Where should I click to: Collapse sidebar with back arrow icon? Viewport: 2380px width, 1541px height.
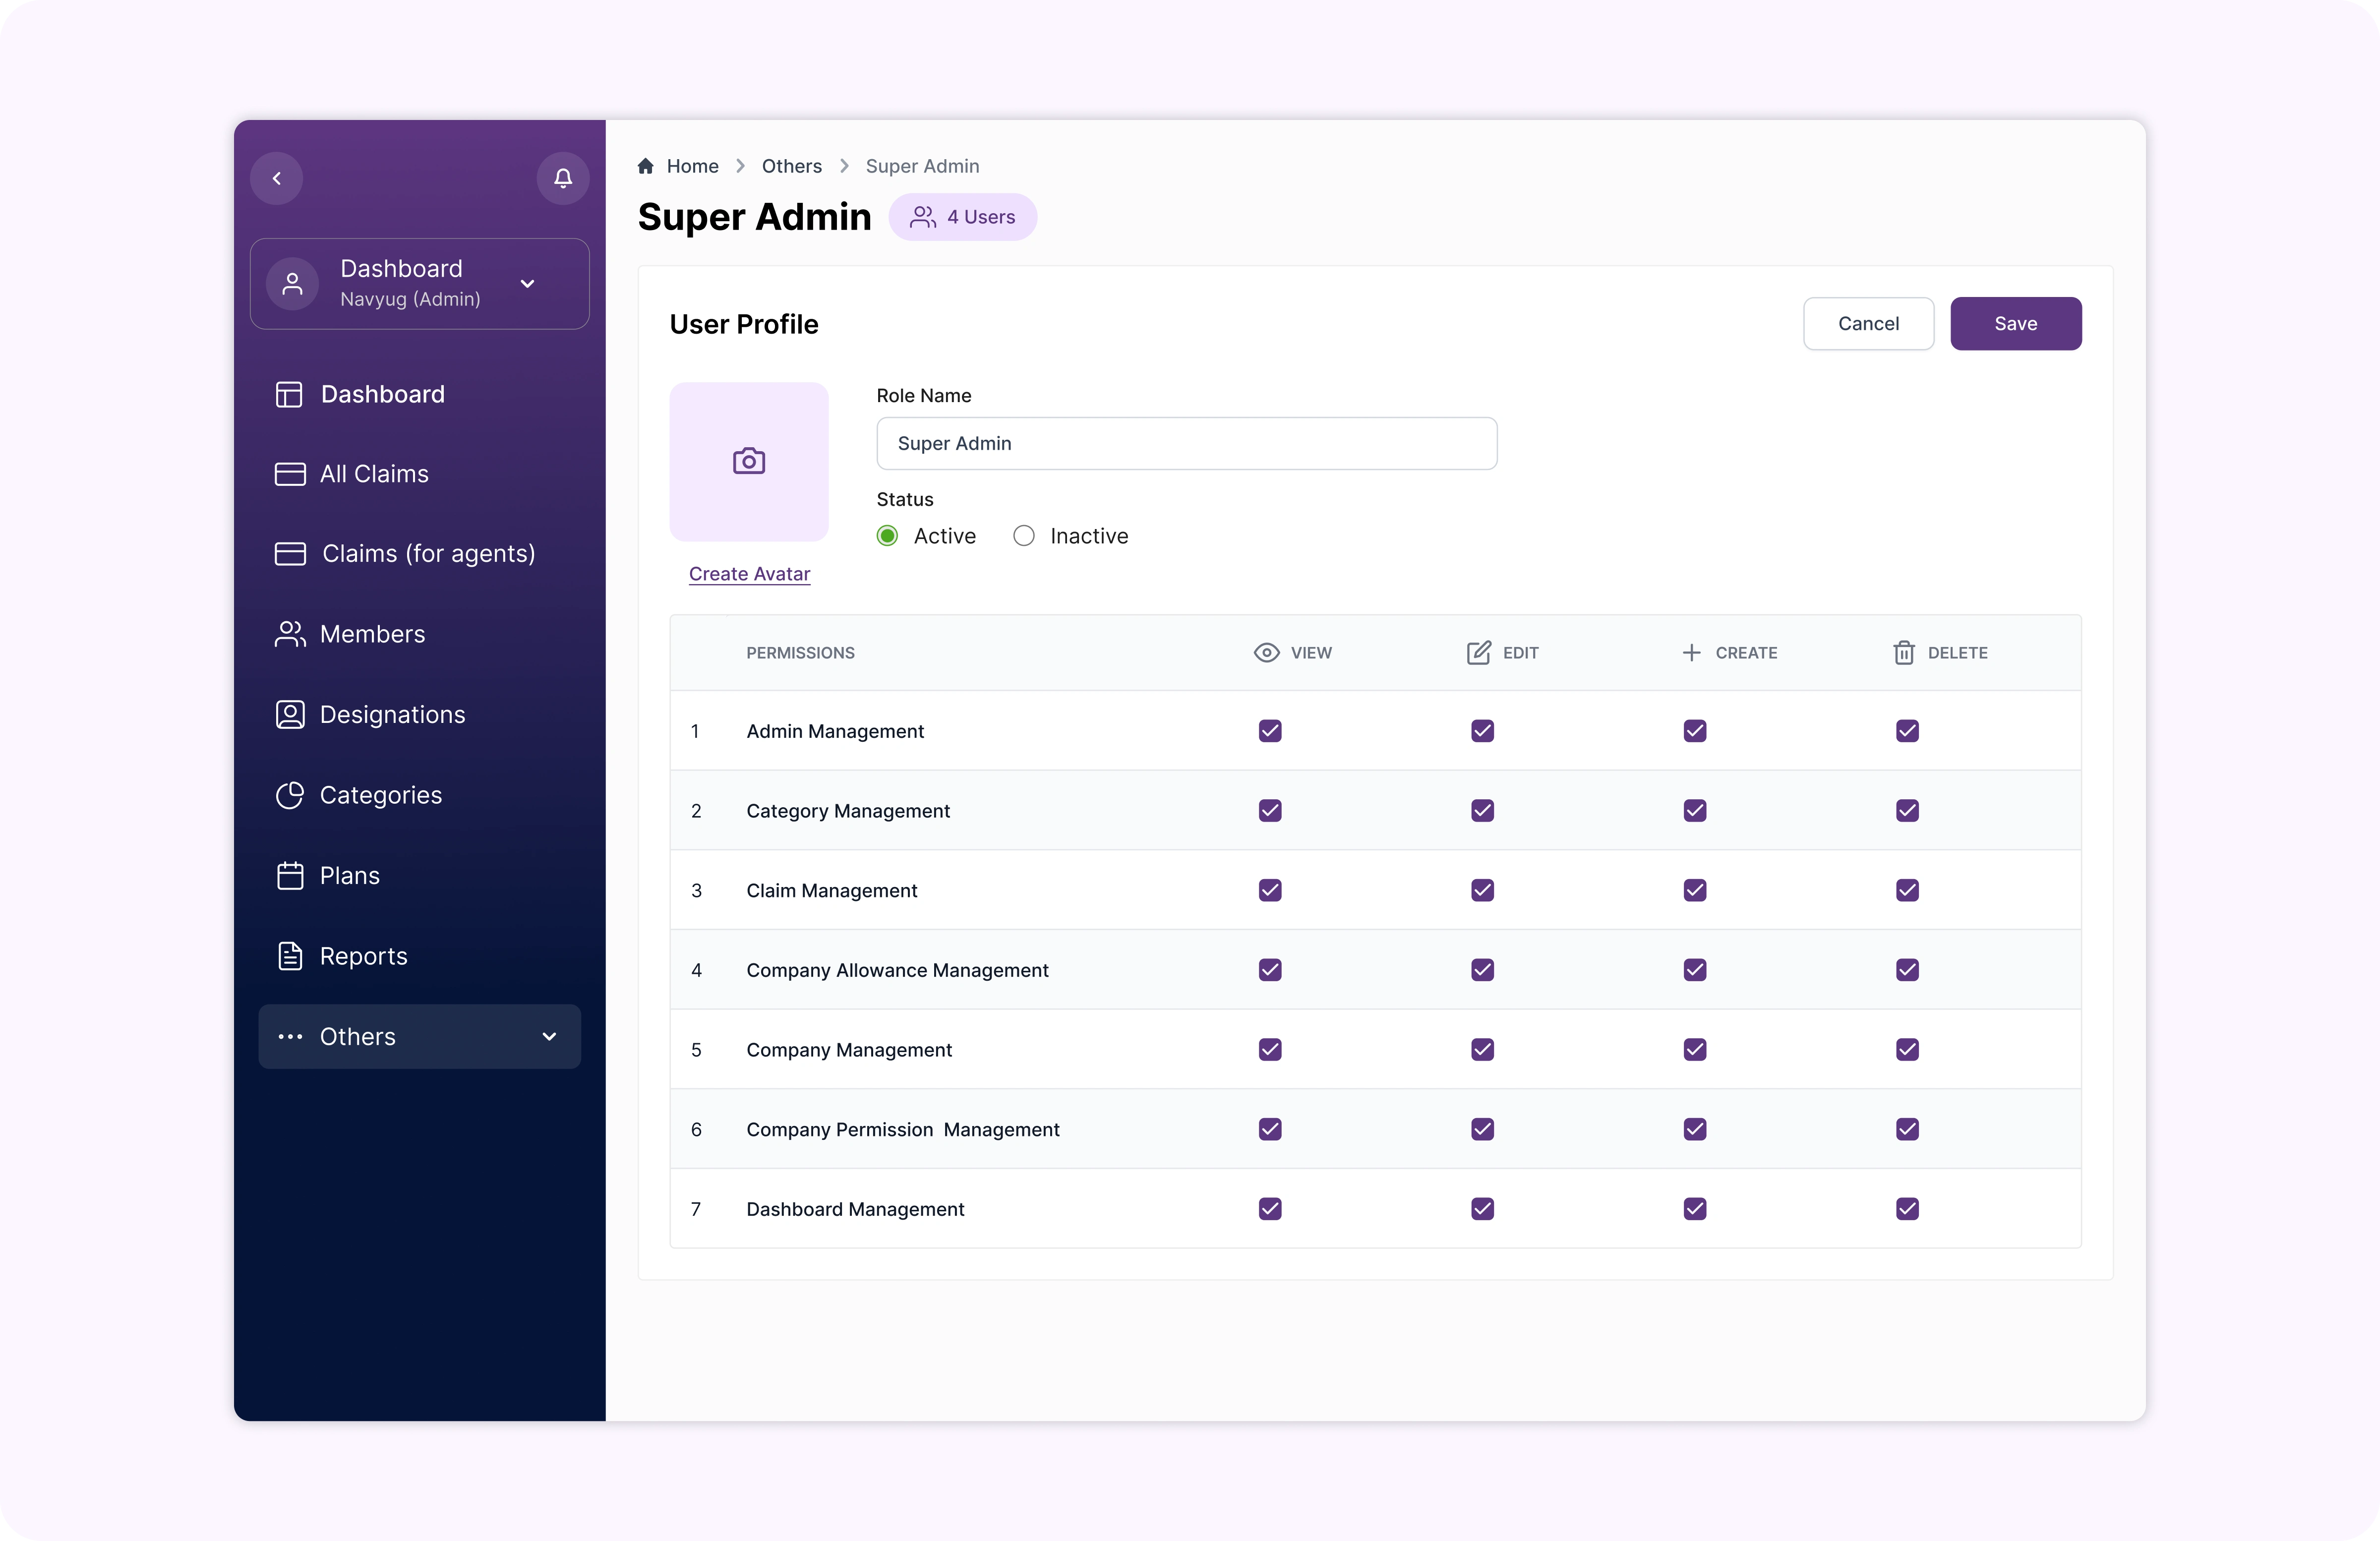(277, 178)
